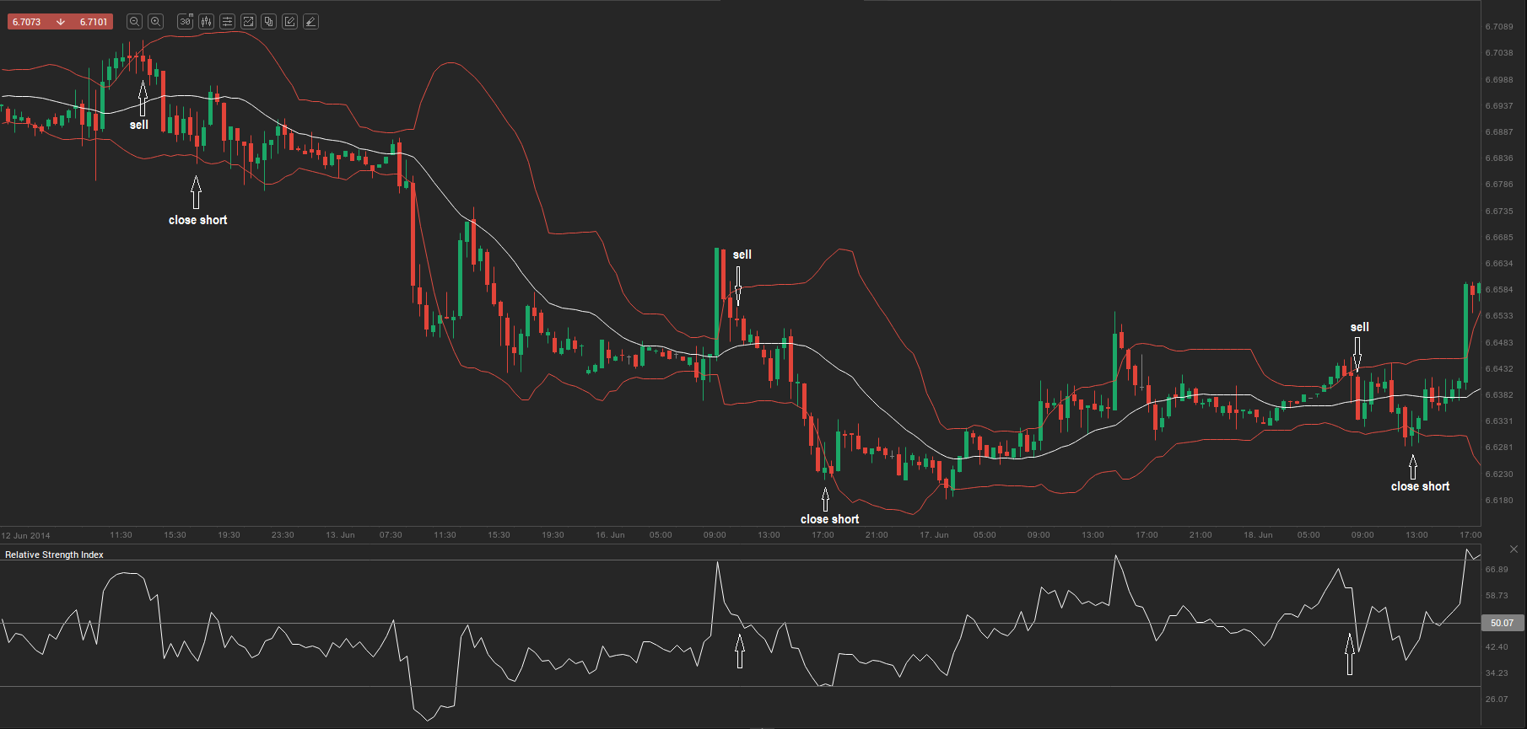This screenshot has height=729, width=1527.
Task: Open the 30m timeframe selector
Action: click(186, 22)
